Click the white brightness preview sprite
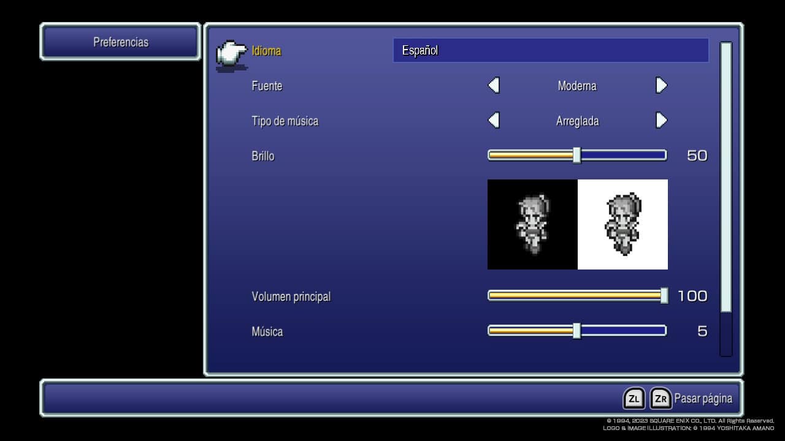Image resolution: width=785 pixels, height=441 pixels. (622, 224)
